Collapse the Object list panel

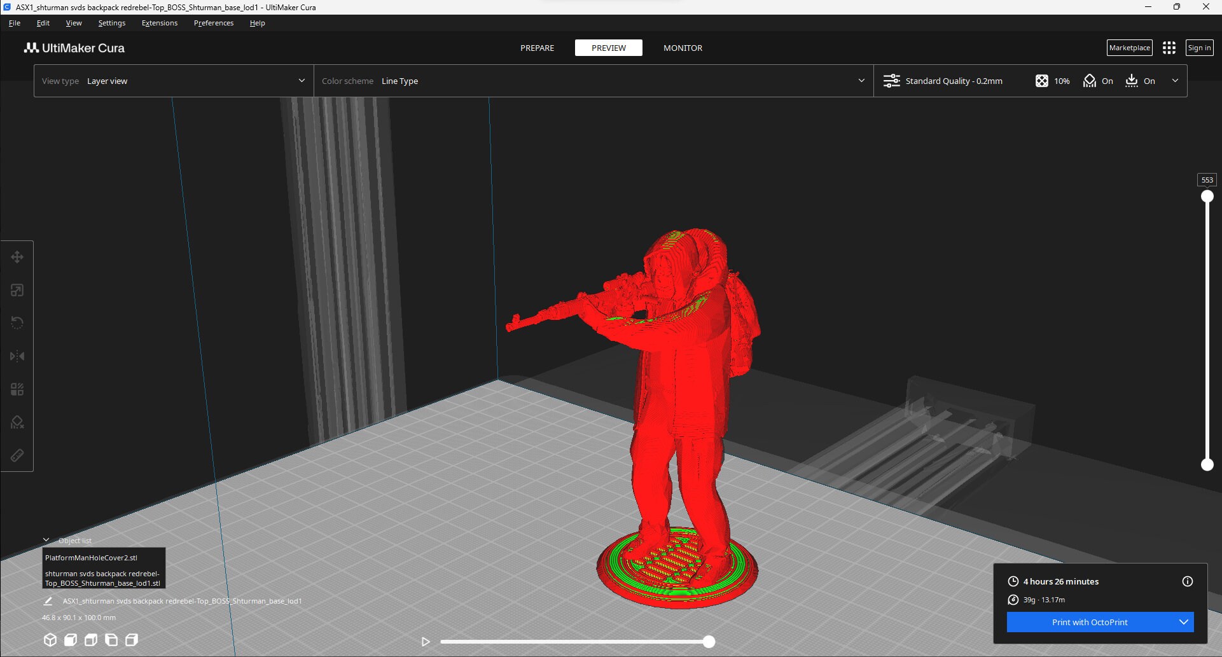coord(45,540)
